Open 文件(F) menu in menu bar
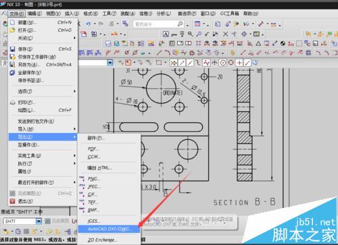 17,13
